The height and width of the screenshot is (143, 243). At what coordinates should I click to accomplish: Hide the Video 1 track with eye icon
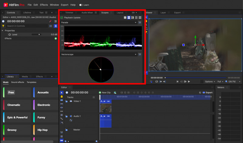pos(71,101)
